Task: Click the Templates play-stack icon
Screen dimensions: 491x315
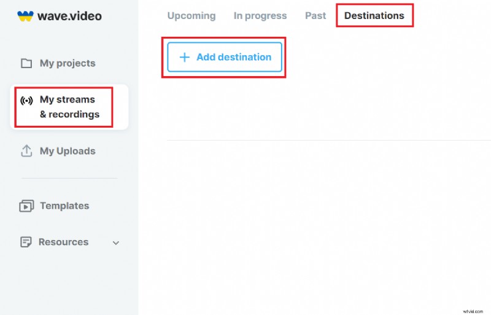Action: 26,206
